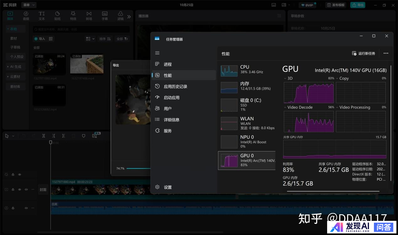
Task: Select the pointer selection tool in timeline toolbar
Action: coord(7,136)
